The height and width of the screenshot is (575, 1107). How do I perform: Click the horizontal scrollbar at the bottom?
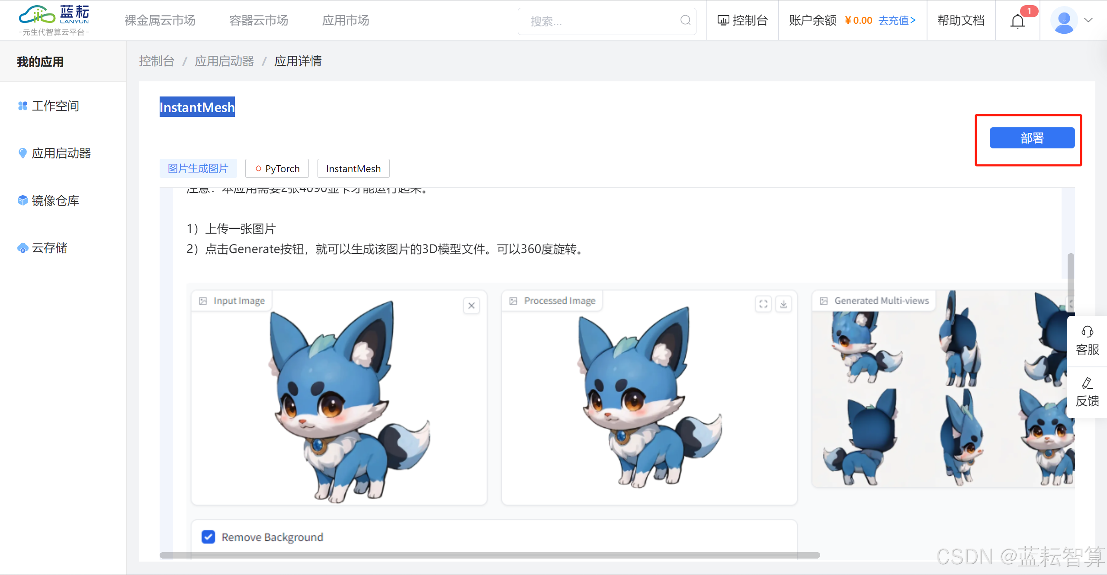(489, 555)
